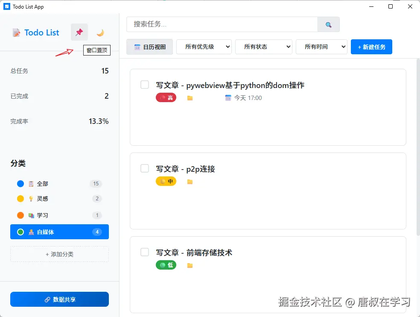Click the lightbulb icon next to 灵感
Viewport: 420px width, 317px height.
pos(31,199)
